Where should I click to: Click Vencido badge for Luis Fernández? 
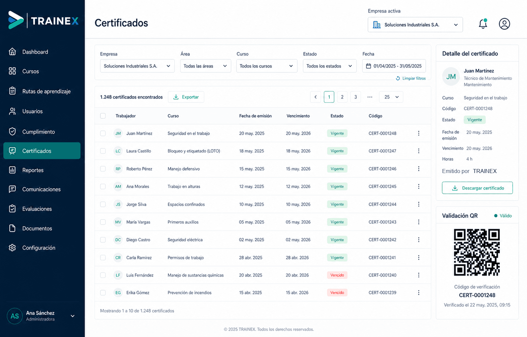point(337,275)
